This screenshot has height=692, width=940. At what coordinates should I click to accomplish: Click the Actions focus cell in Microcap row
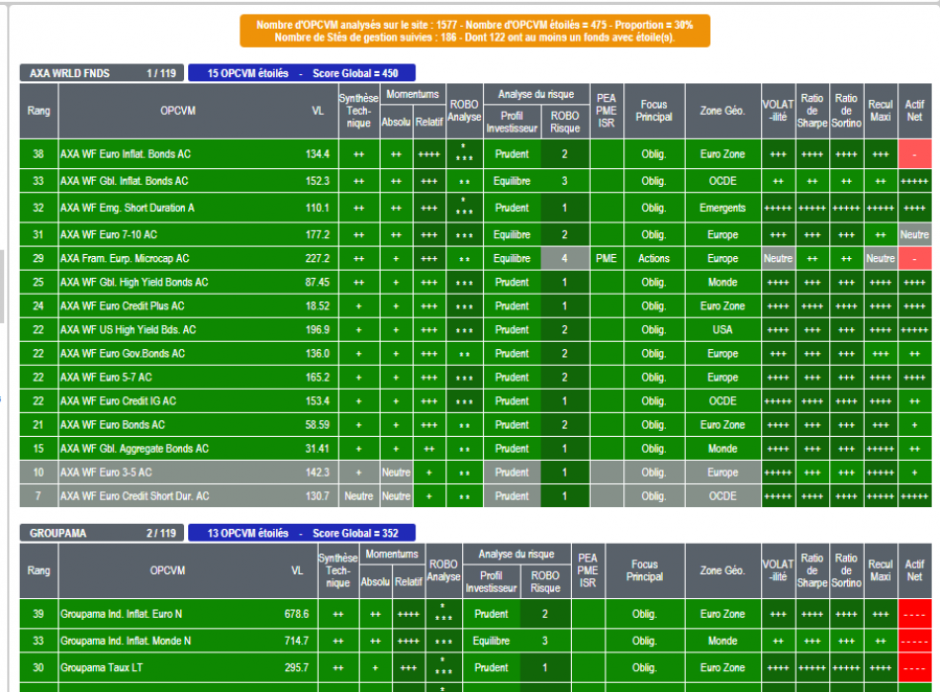pos(654,259)
